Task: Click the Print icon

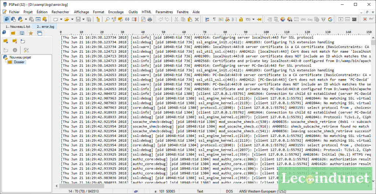Action: click(x=150, y=19)
